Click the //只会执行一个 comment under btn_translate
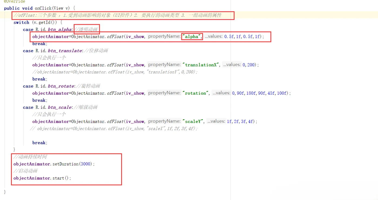This screenshot has height=200, width=378. pos(49,58)
